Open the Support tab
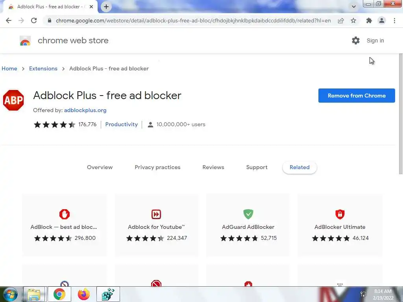The width and height of the screenshot is (403, 302). click(257, 168)
